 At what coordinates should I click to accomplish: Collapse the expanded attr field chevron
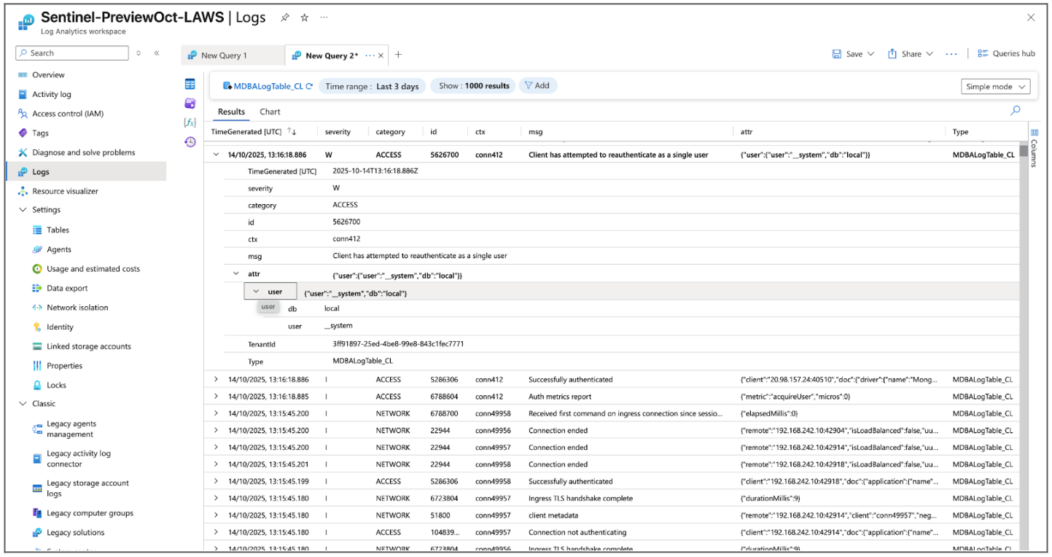[235, 275]
